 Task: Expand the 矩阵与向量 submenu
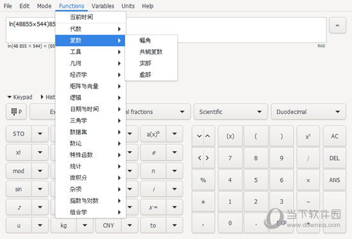(90, 86)
